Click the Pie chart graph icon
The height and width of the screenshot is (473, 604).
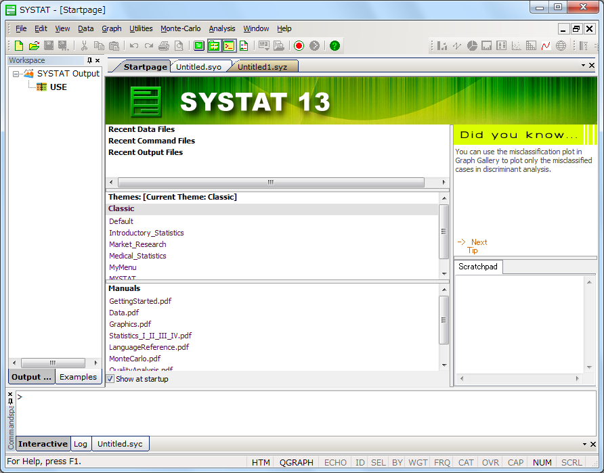pos(472,46)
